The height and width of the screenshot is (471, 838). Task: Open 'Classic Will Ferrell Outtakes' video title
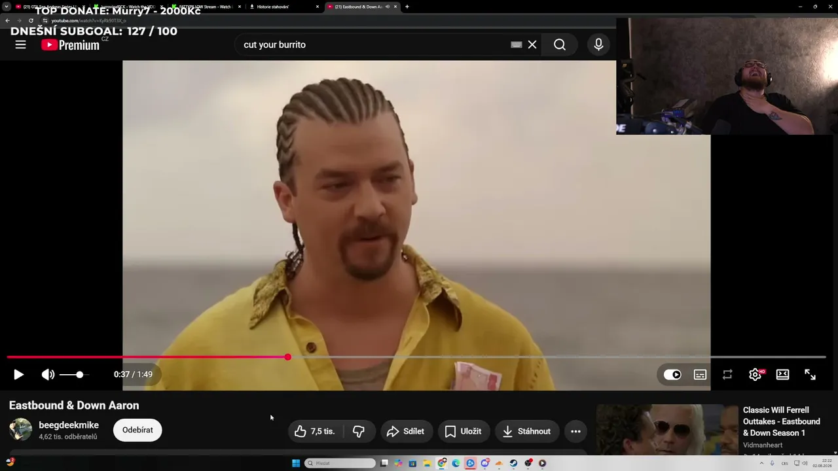point(782,421)
